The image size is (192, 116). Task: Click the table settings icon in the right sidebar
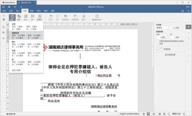(189, 33)
